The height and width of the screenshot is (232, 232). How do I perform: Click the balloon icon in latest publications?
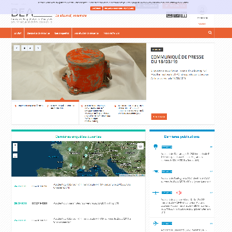click(155, 147)
